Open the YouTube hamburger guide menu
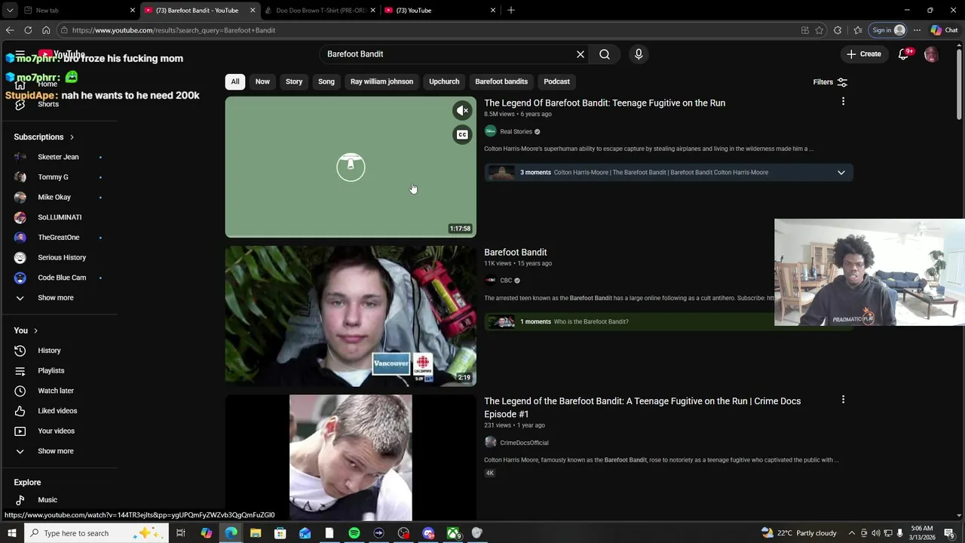 pos(20,54)
